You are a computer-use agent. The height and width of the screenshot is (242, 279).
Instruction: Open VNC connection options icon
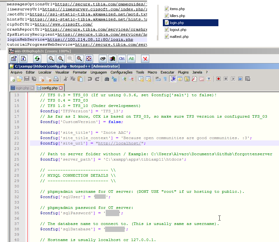pyautogui.click(x=14, y=59)
